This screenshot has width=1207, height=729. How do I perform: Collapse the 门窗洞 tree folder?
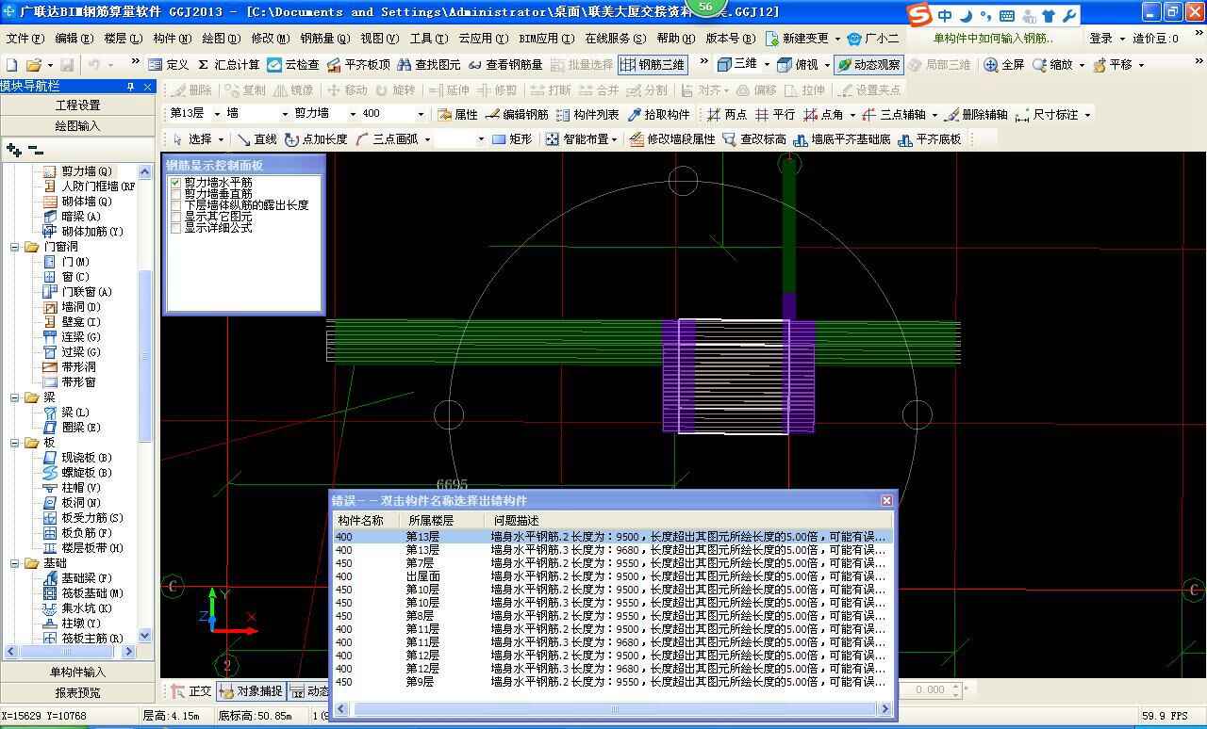[x=16, y=247]
